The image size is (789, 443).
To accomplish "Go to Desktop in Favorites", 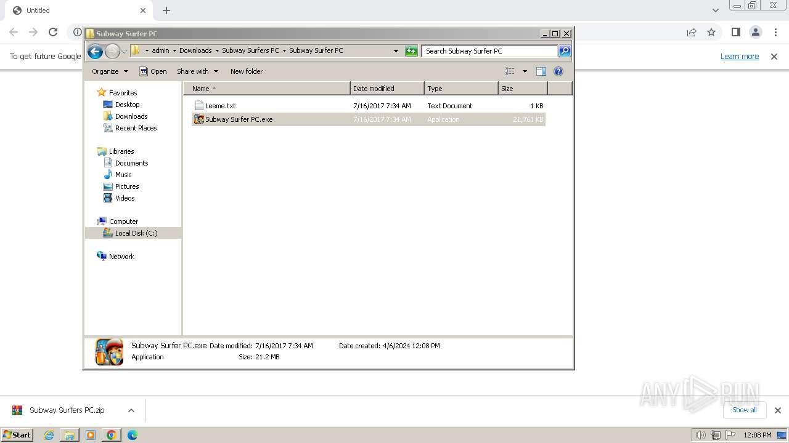I will [127, 105].
